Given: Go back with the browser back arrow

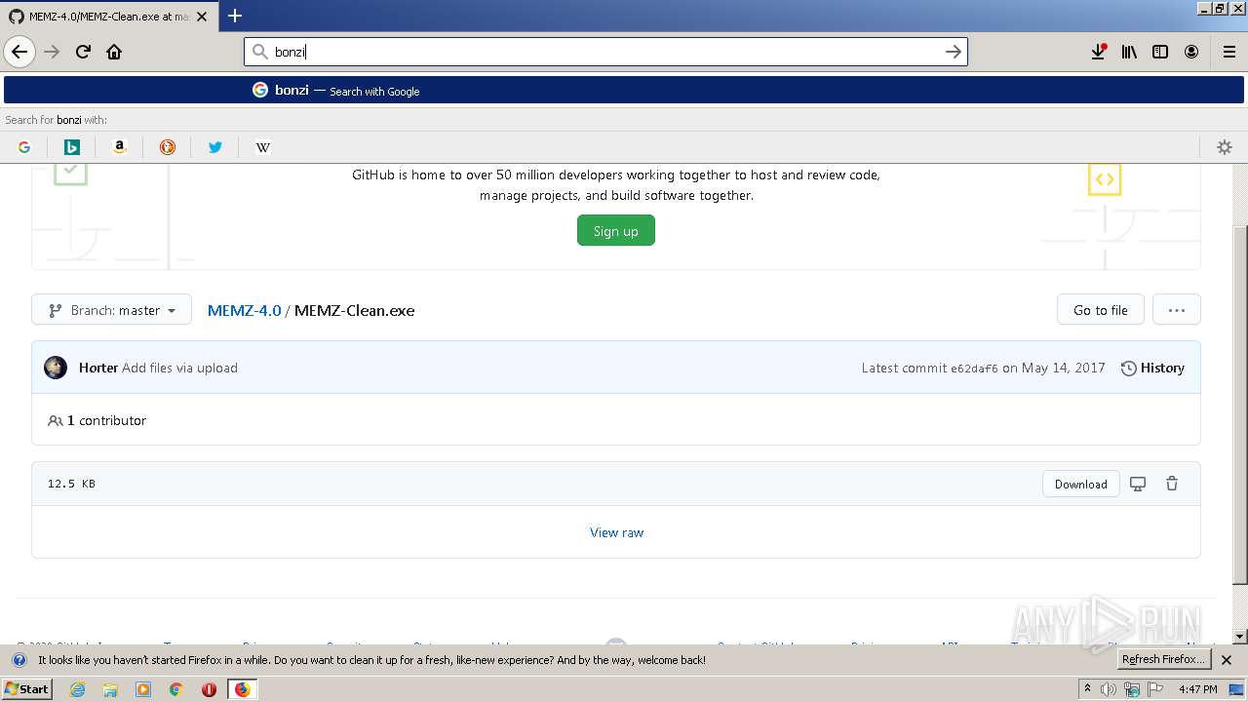Looking at the screenshot, I should (19, 52).
